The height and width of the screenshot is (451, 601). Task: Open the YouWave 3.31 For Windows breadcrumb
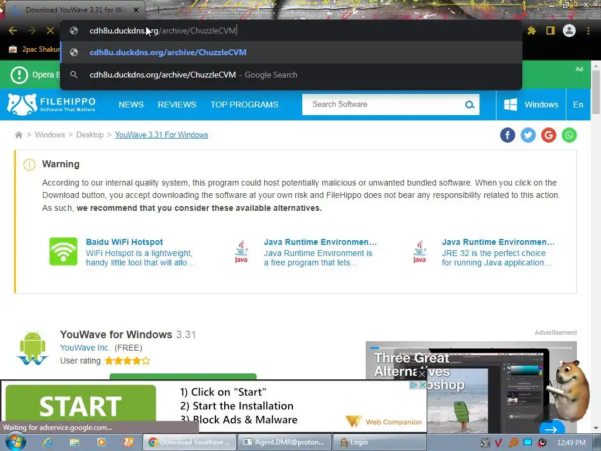click(x=161, y=135)
